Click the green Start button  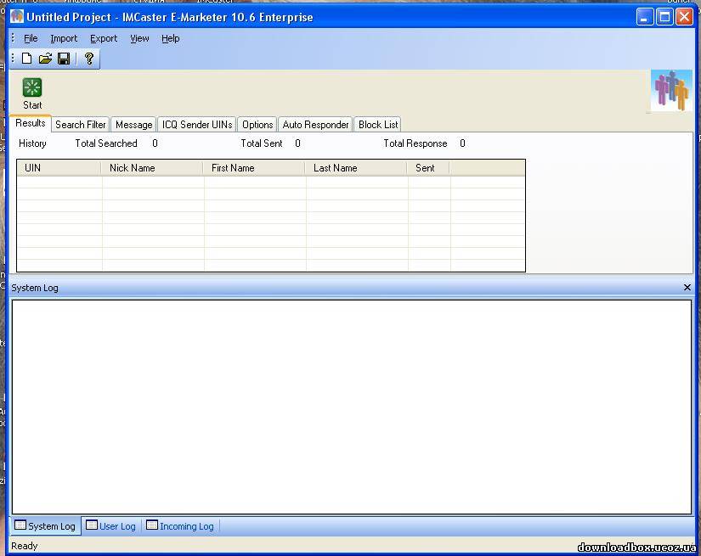pyautogui.click(x=32, y=93)
